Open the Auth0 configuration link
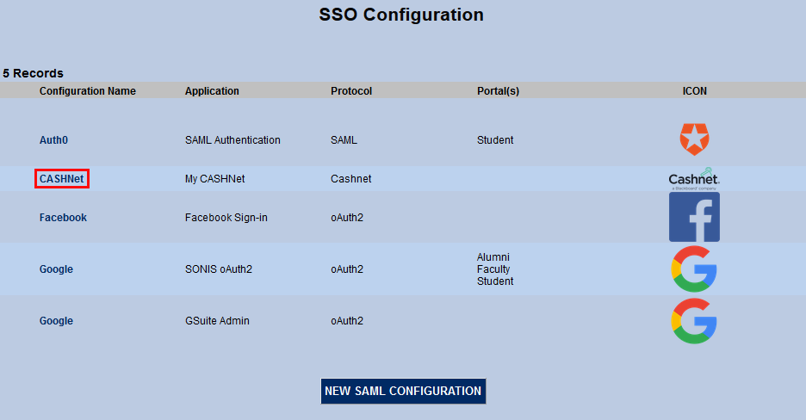806x420 pixels. tap(53, 140)
